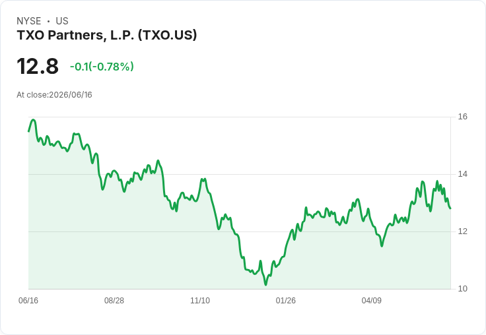Click the At close:2026/06/16 timestamp
Screen dimensions: 486x335
coord(54,95)
